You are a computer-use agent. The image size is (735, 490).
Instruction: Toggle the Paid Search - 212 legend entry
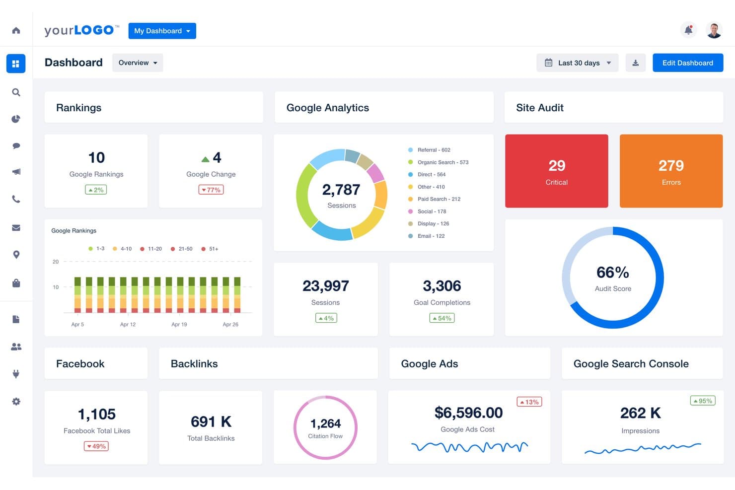(434, 199)
